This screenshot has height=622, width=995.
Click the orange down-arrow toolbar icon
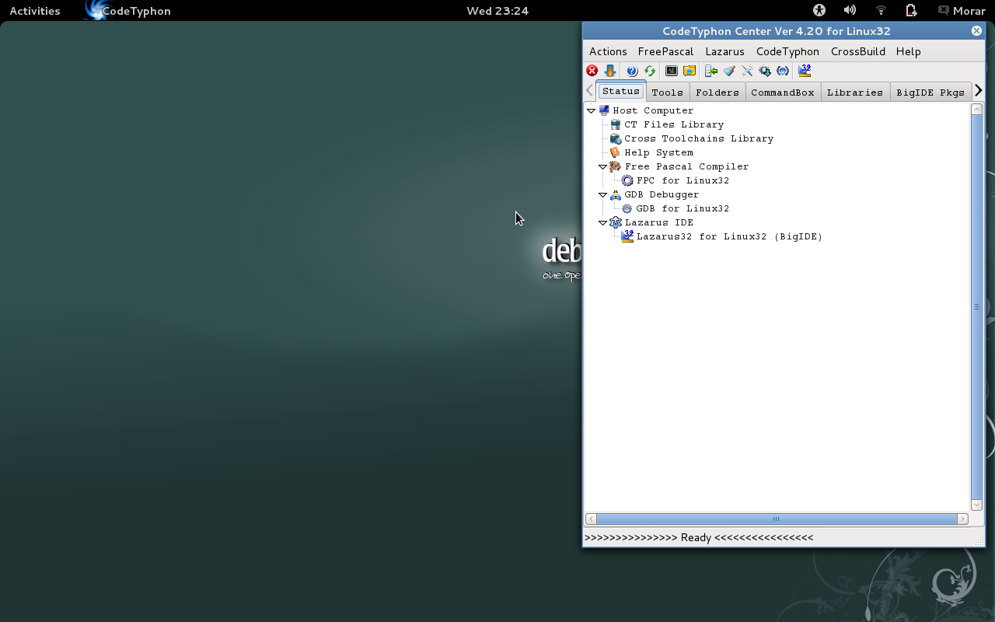(x=610, y=71)
